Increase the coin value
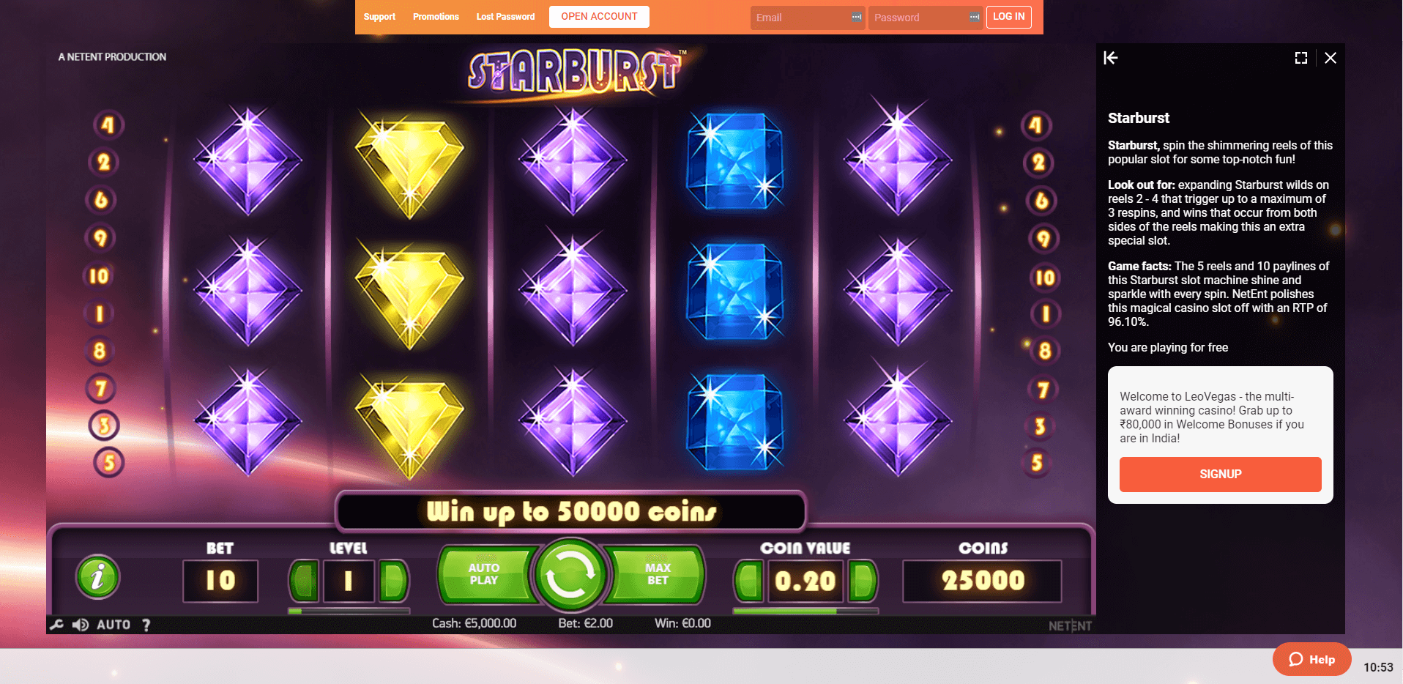The width and height of the screenshot is (1403, 684). tap(863, 581)
